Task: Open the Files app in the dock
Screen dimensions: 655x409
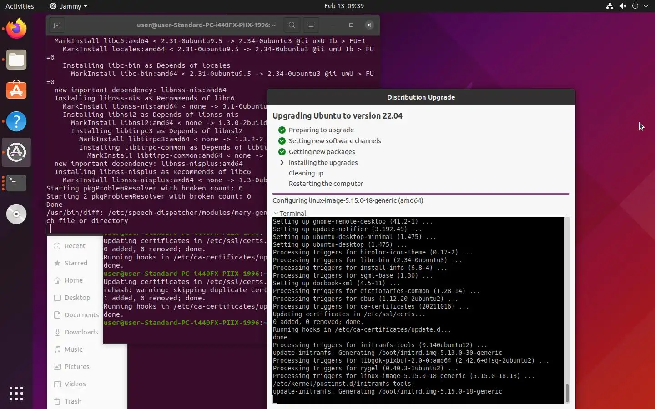Action: [16, 60]
